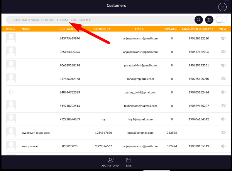Toggle the switch beside the camera icon
The width and height of the screenshot is (232, 171).
[x=221, y=20]
